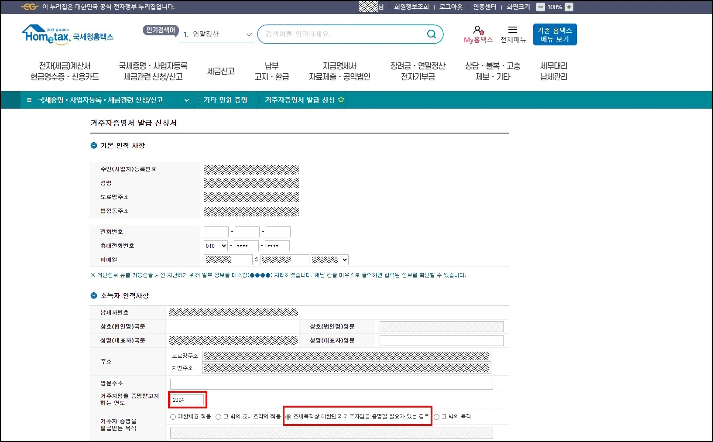The width and height of the screenshot is (713, 442).
Task: Click the zoom out minus icon
Action: (541, 7)
